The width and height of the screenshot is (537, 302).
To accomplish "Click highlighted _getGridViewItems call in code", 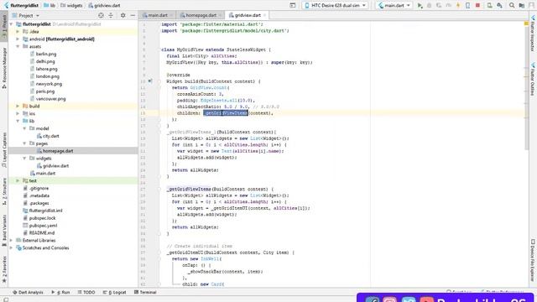I will 226,113.
